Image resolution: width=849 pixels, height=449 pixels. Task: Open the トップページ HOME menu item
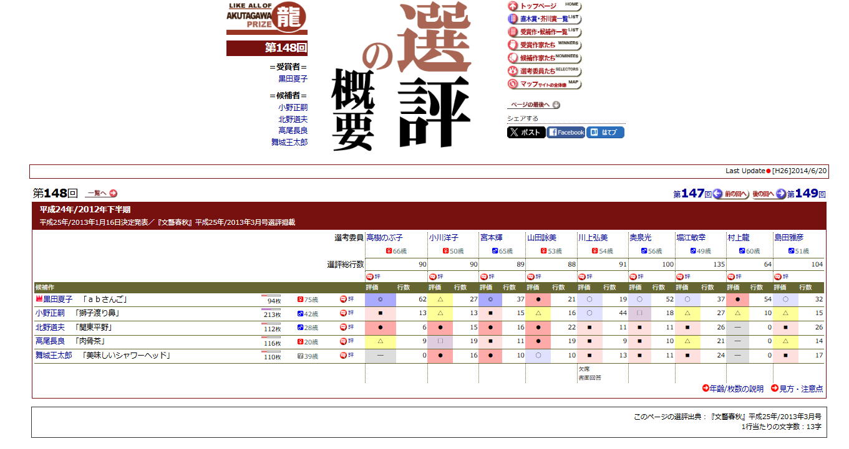[543, 6]
